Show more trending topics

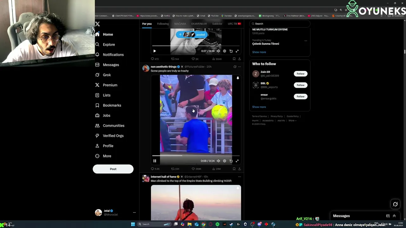(x=259, y=52)
